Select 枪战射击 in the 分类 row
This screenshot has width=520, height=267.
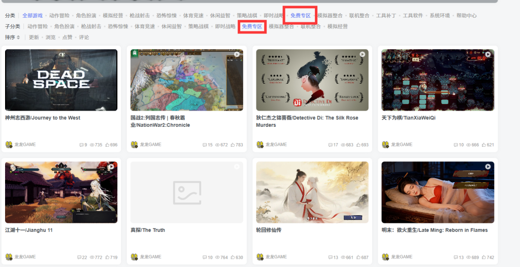point(140,16)
